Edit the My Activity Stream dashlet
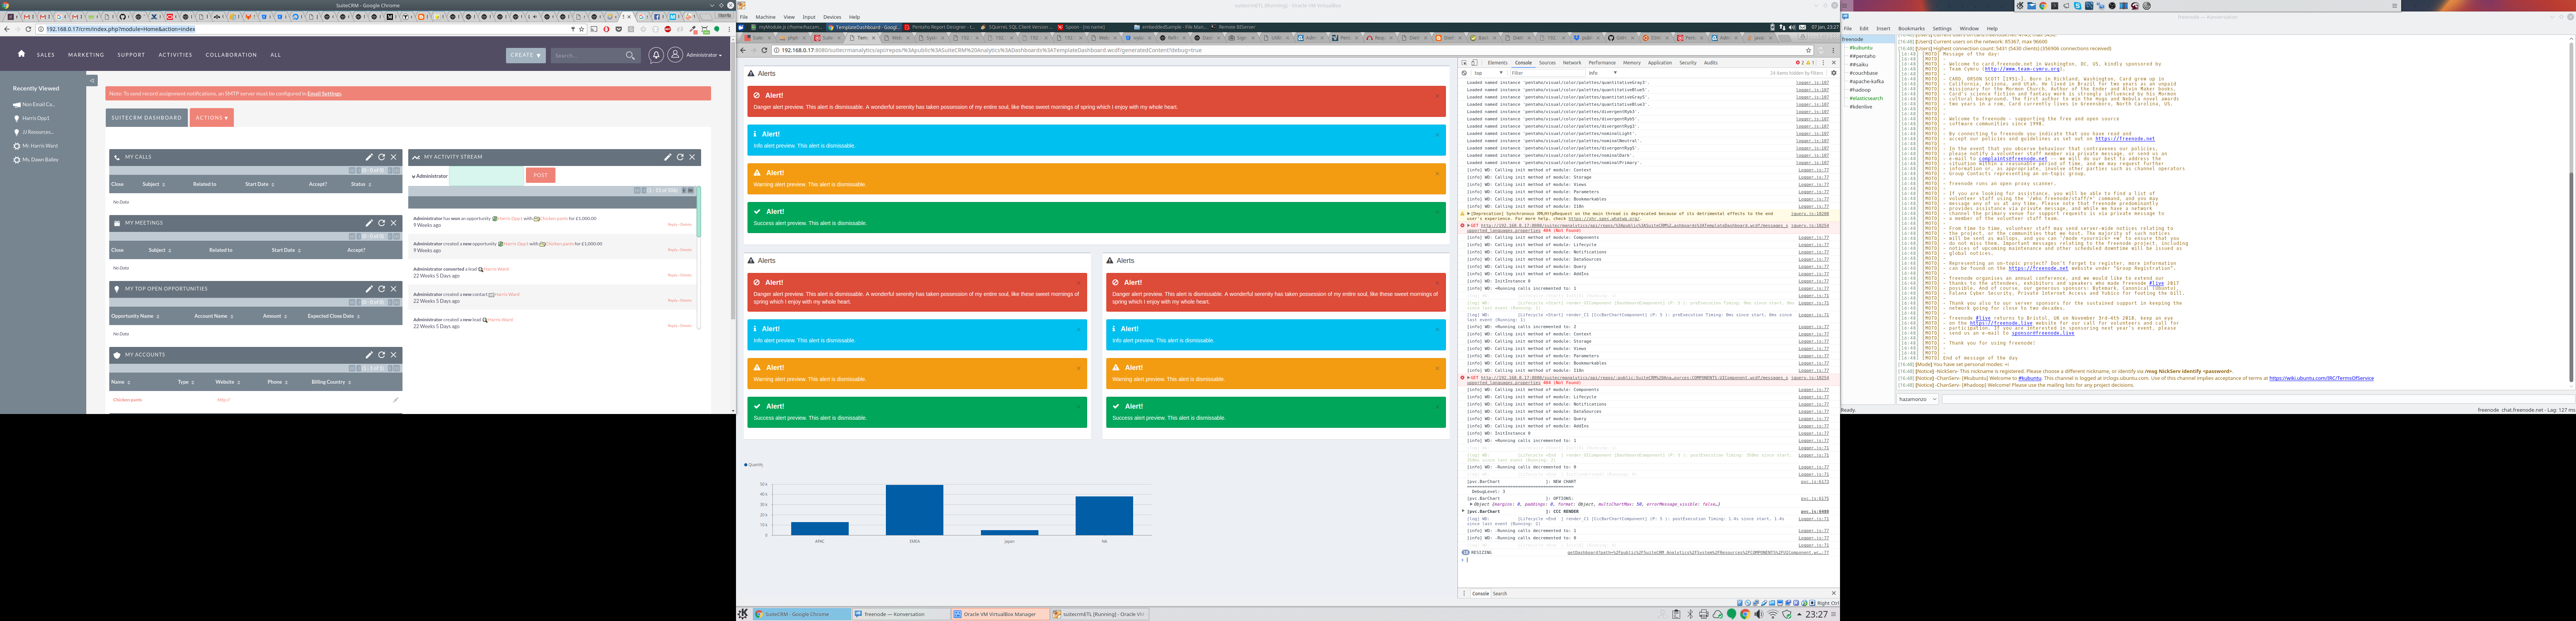The height and width of the screenshot is (621, 2576). coord(668,157)
